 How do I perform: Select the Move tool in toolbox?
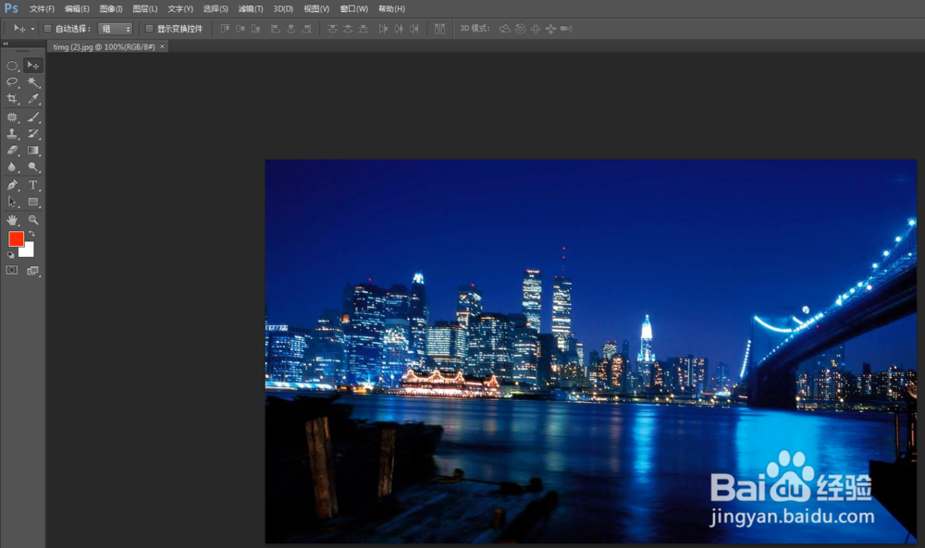point(33,66)
